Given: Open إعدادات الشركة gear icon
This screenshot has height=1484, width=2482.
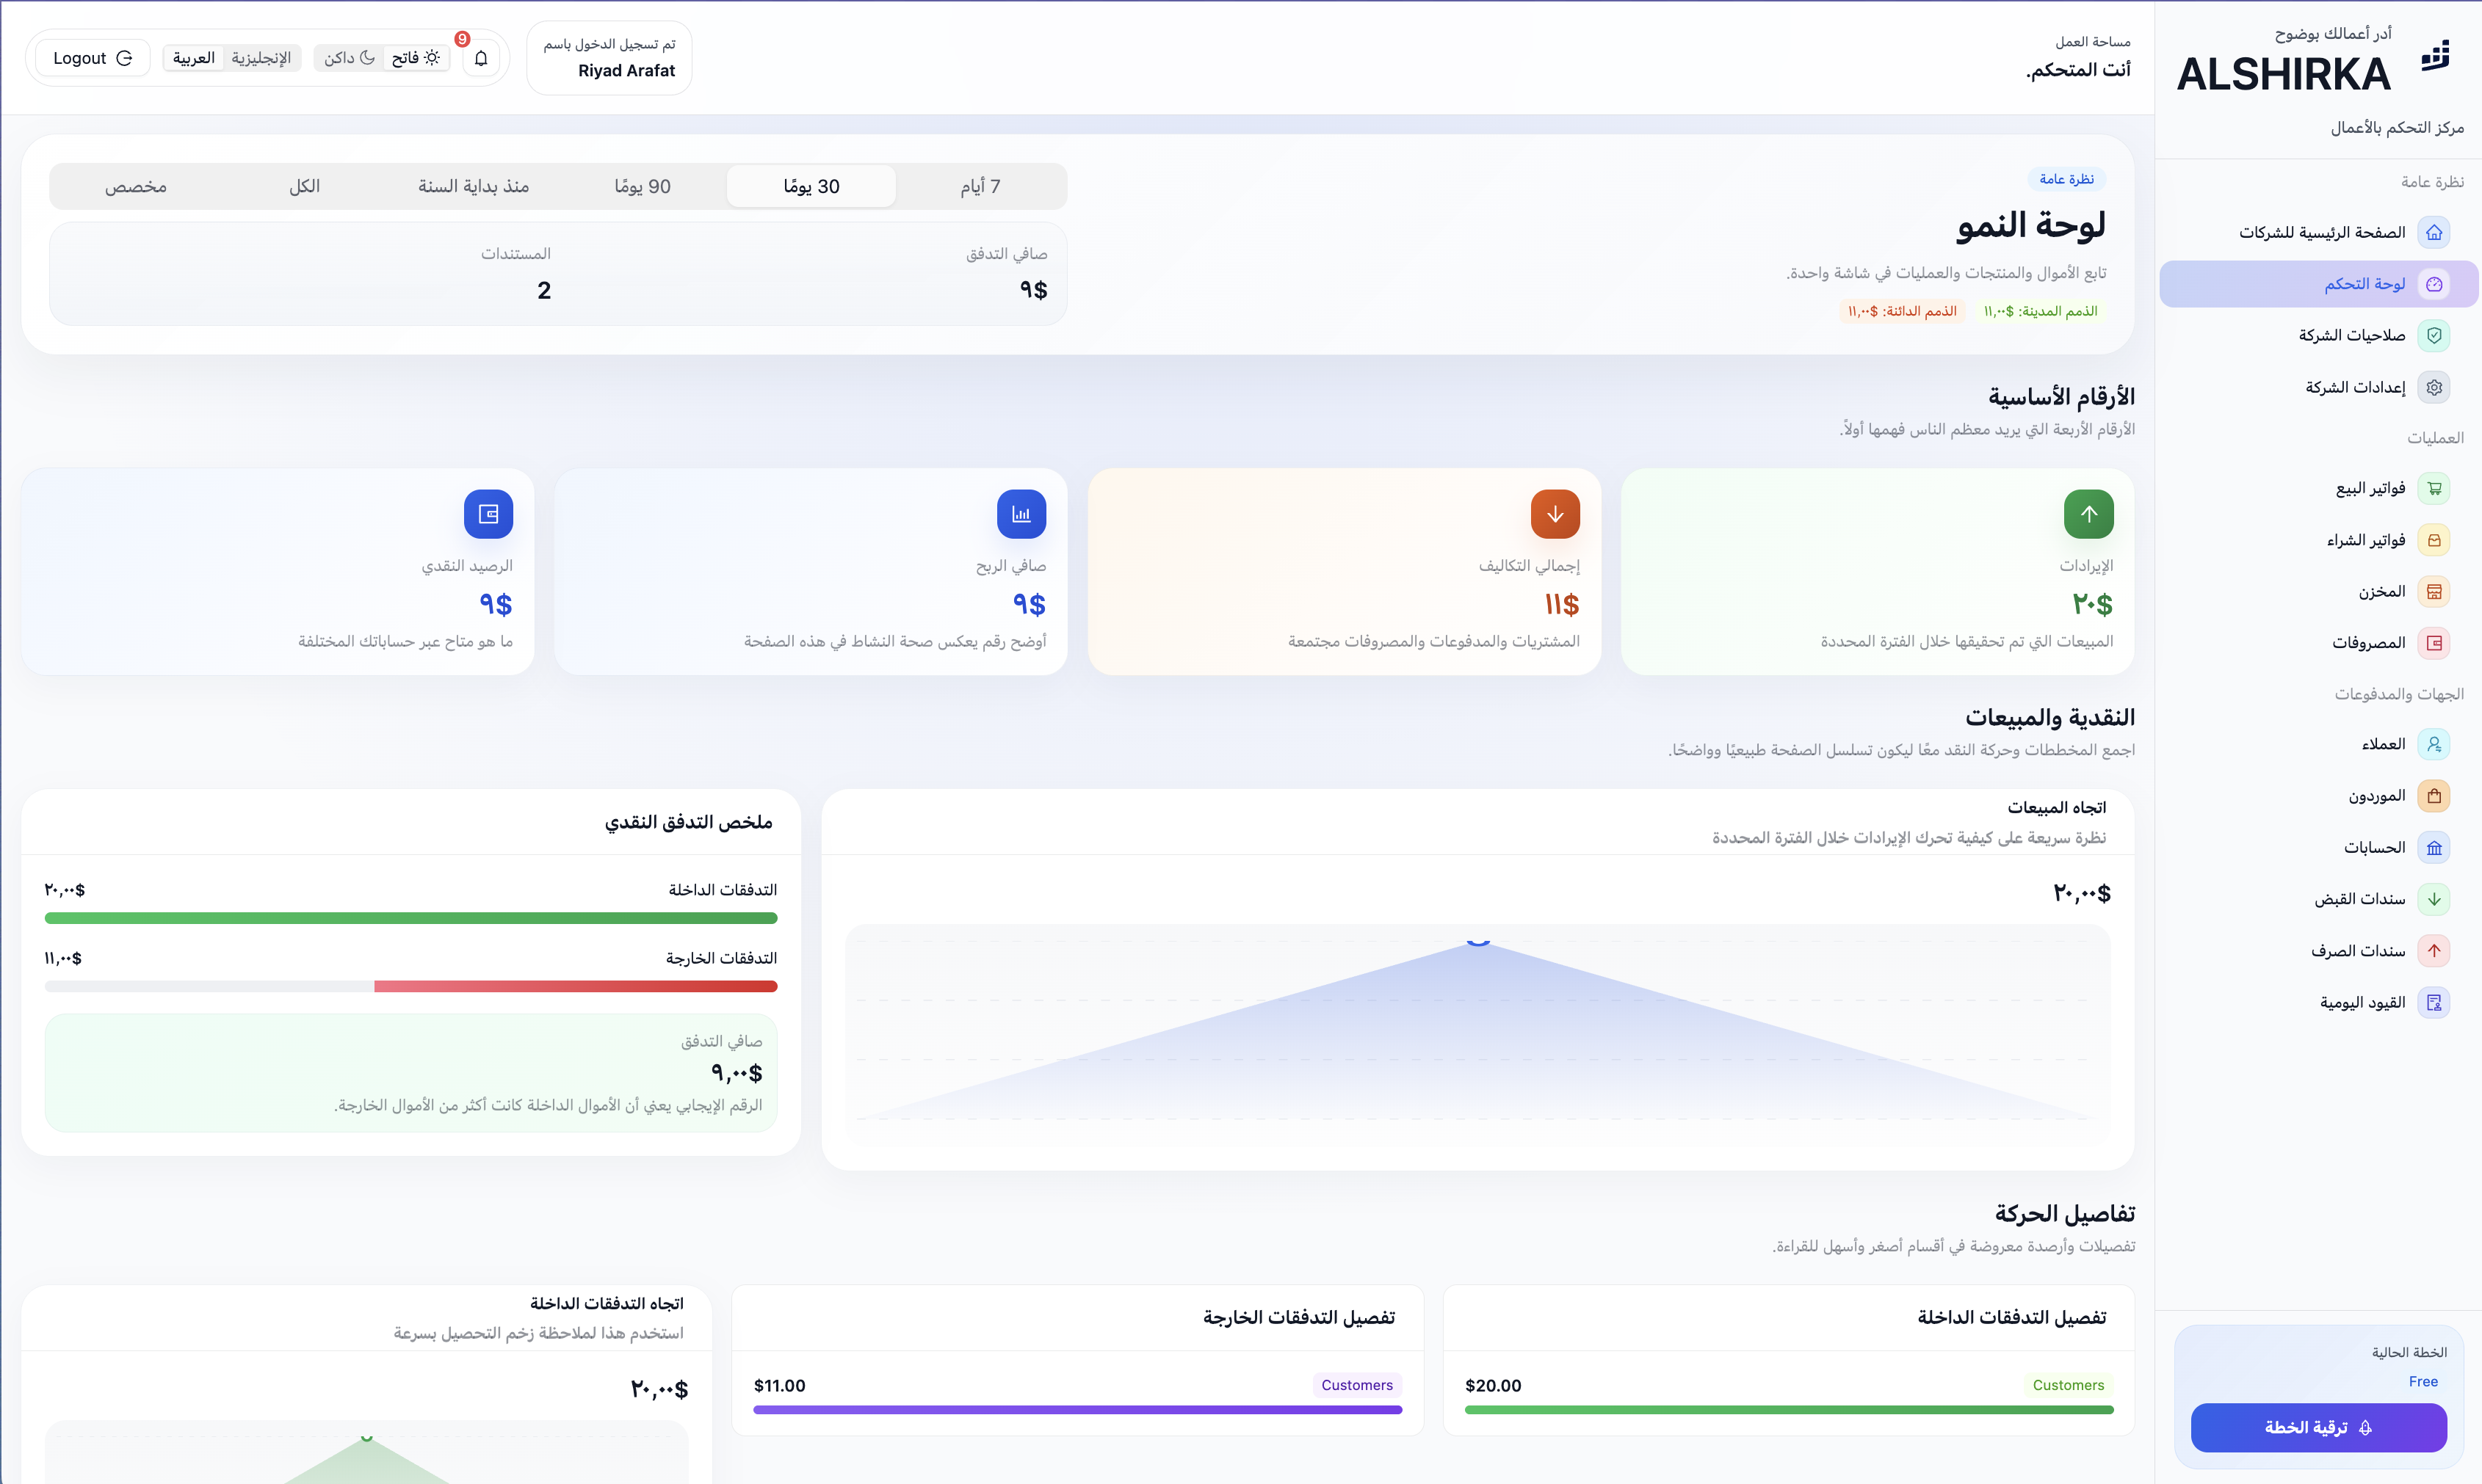Looking at the screenshot, I should (2434, 387).
